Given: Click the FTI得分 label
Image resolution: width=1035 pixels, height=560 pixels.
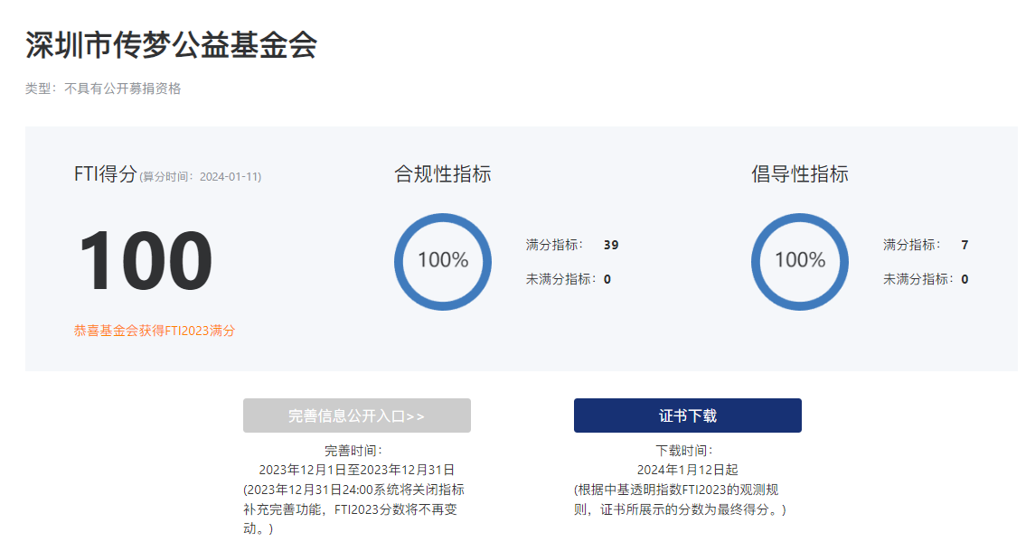Looking at the screenshot, I should [105, 174].
